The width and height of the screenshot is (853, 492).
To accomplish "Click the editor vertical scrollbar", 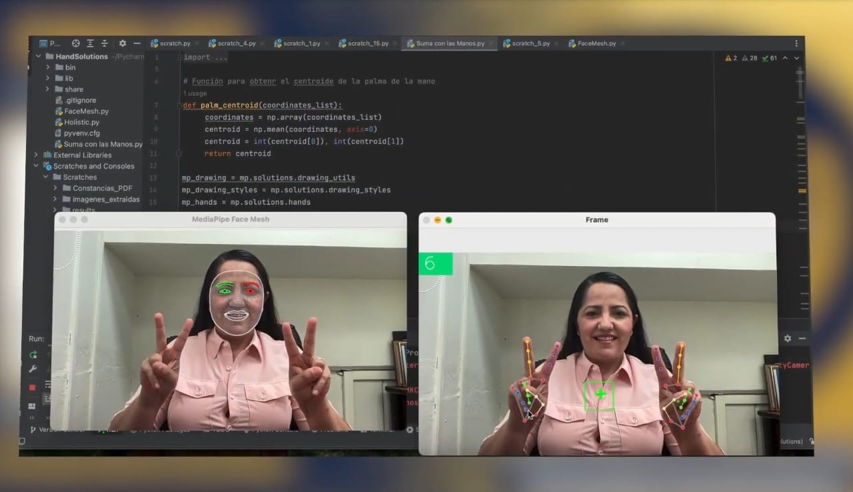I will point(800,82).
